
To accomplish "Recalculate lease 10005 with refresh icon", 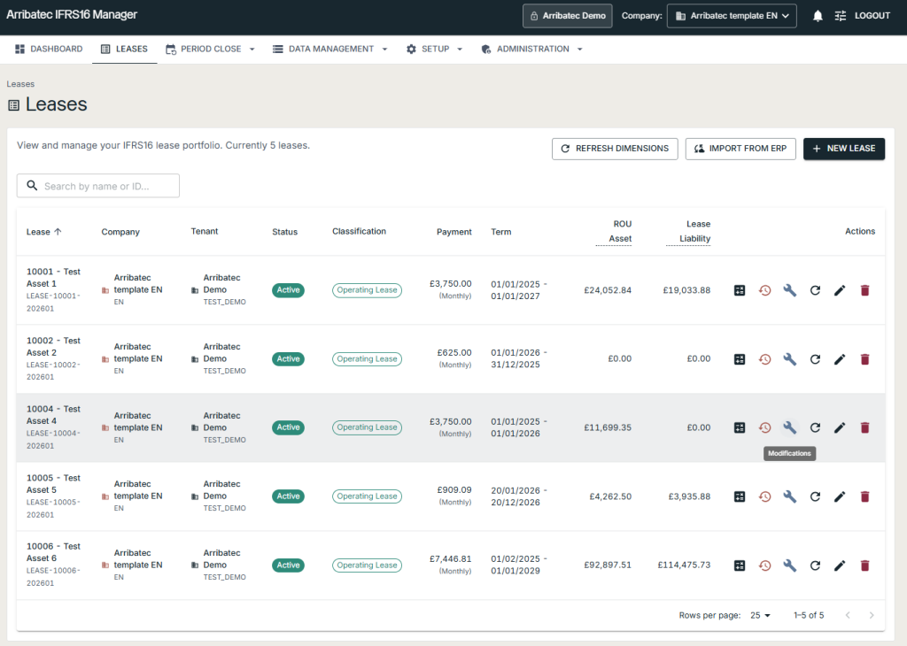I will [815, 496].
